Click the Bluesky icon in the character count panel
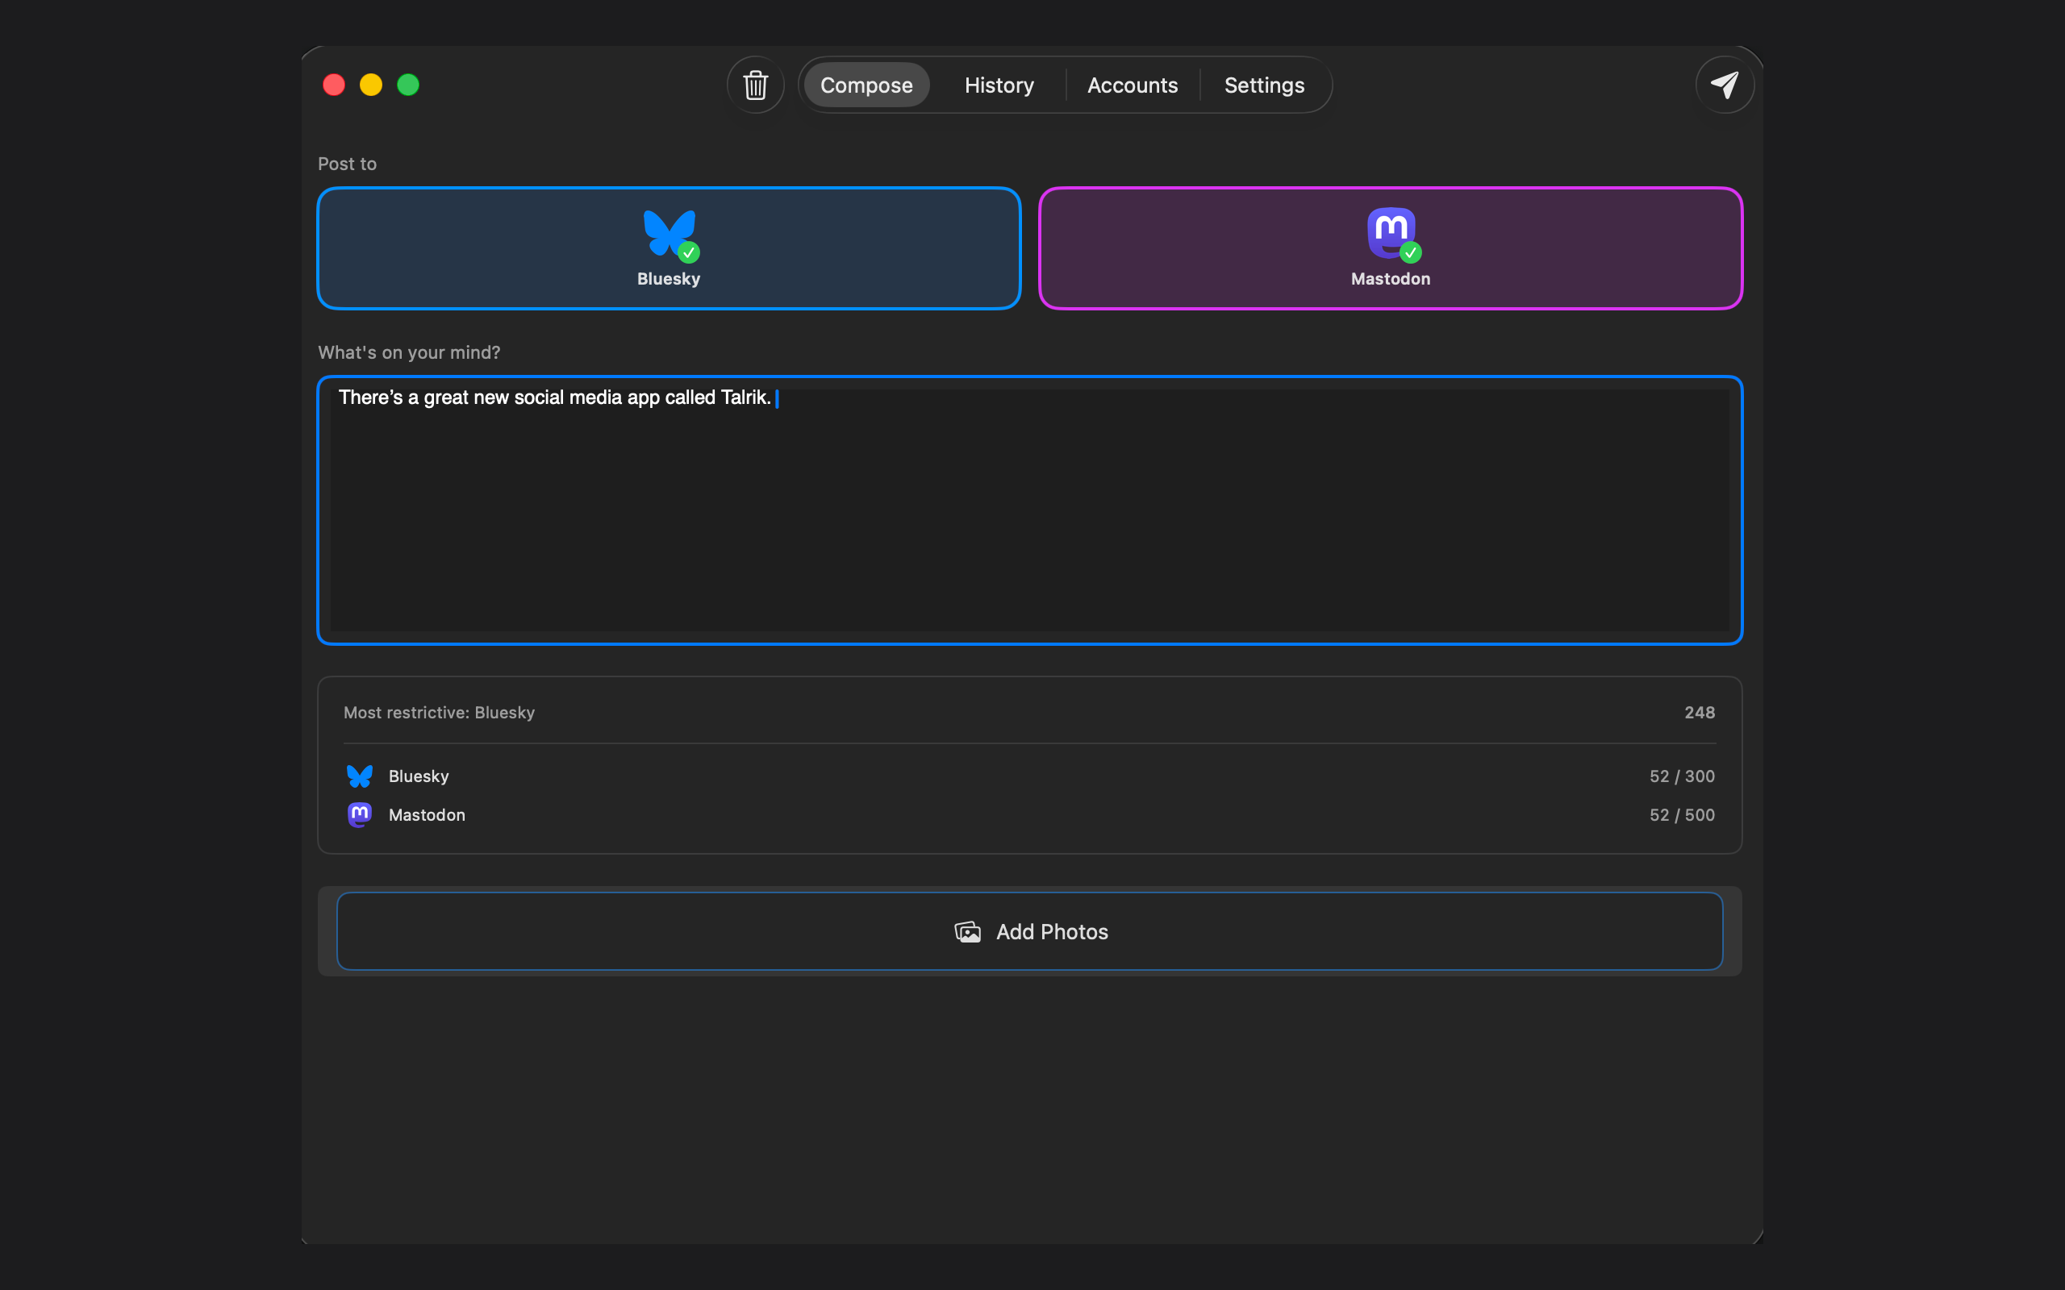This screenshot has height=1290, width=2065. (359, 776)
